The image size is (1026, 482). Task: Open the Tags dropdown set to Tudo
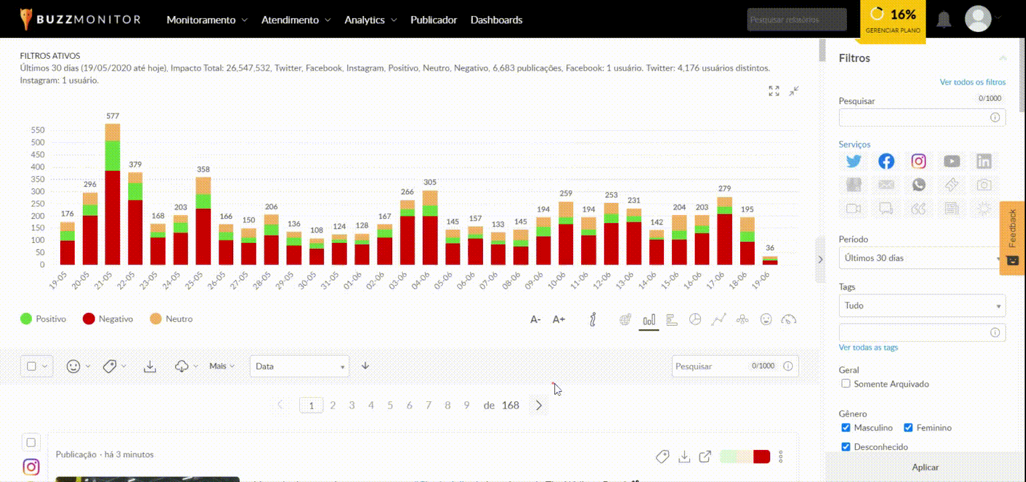tap(921, 306)
